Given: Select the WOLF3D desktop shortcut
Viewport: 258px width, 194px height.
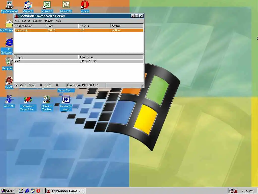Looking at the screenshot, I should [9, 102].
